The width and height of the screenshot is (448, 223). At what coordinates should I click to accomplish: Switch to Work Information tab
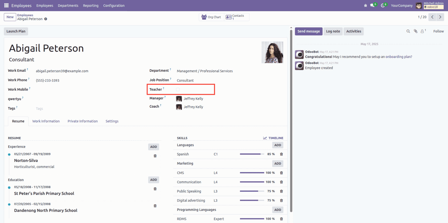[46, 121]
